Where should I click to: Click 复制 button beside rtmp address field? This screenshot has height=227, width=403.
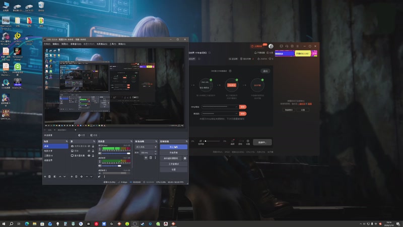coord(243,106)
